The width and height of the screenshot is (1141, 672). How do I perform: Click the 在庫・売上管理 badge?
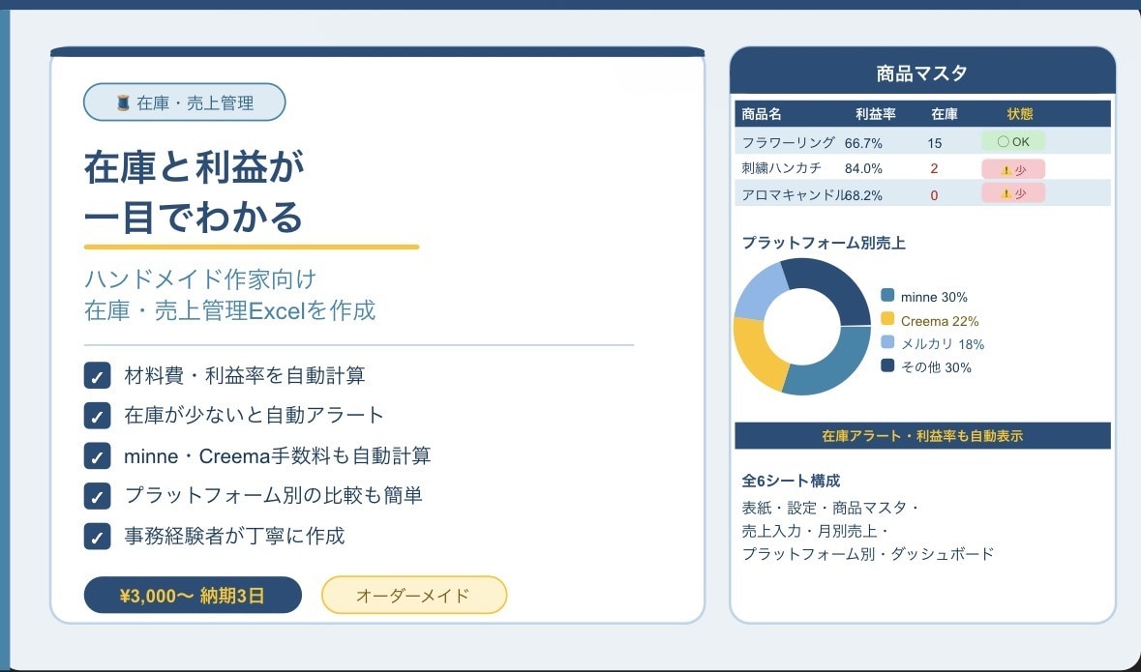pyautogui.click(x=185, y=102)
